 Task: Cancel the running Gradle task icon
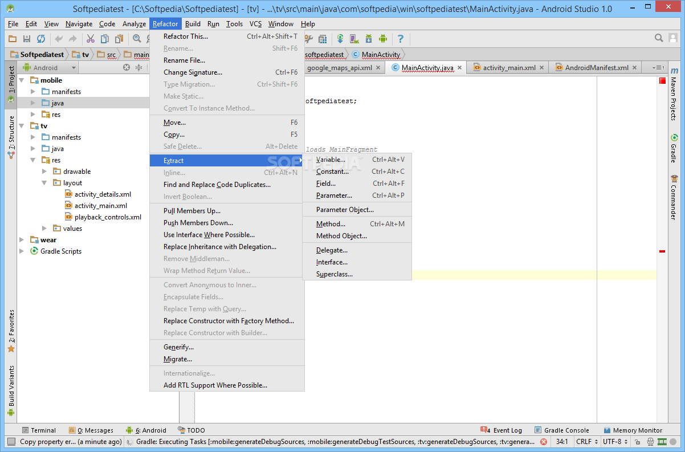coord(544,442)
